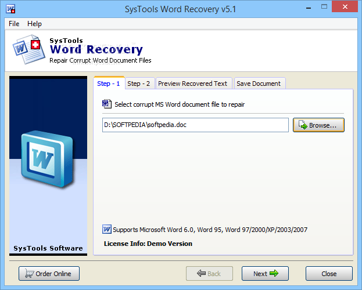Click 'Supports Microsoft Word 6.0' text line
362x290 pixels.
pos(210,230)
